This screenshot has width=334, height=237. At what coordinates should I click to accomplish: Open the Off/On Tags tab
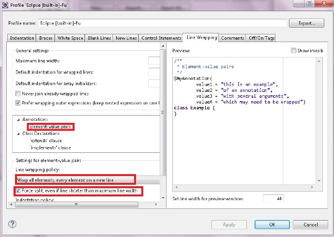[x=261, y=38]
